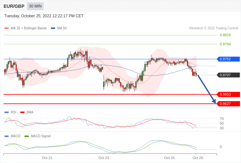Click the RSI legend label
Screen dimensions: 241x163
[13, 112]
